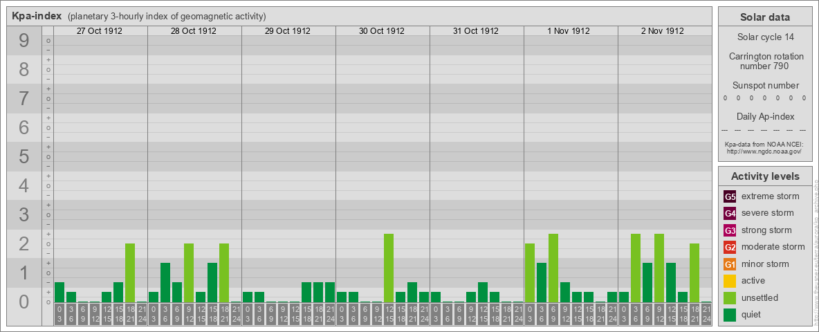Click the light green 18-21 bar on 2 Nov

point(694,273)
